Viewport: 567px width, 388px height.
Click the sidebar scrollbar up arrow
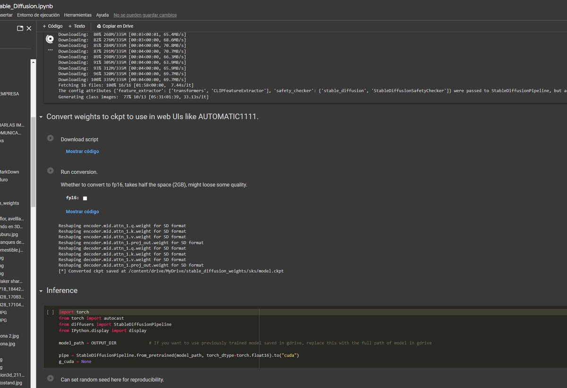tap(33, 62)
